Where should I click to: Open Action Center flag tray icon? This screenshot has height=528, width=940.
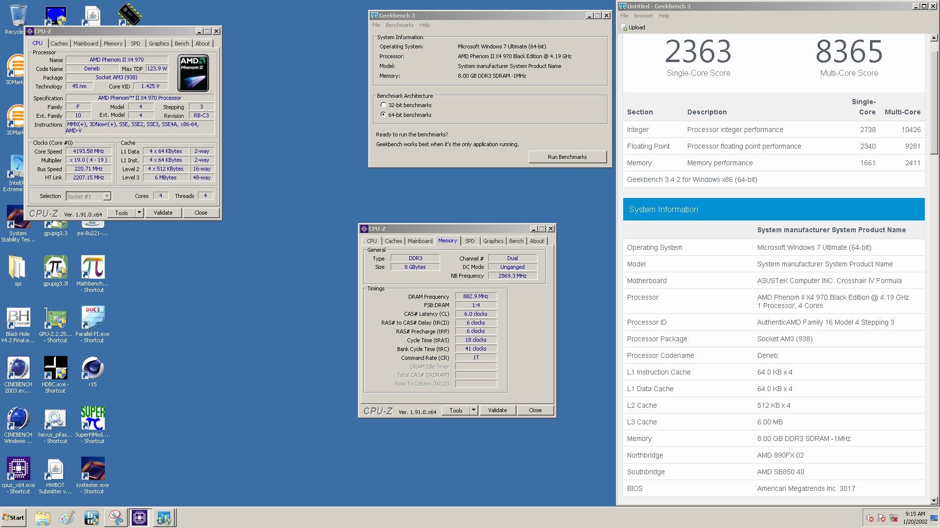click(x=882, y=518)
